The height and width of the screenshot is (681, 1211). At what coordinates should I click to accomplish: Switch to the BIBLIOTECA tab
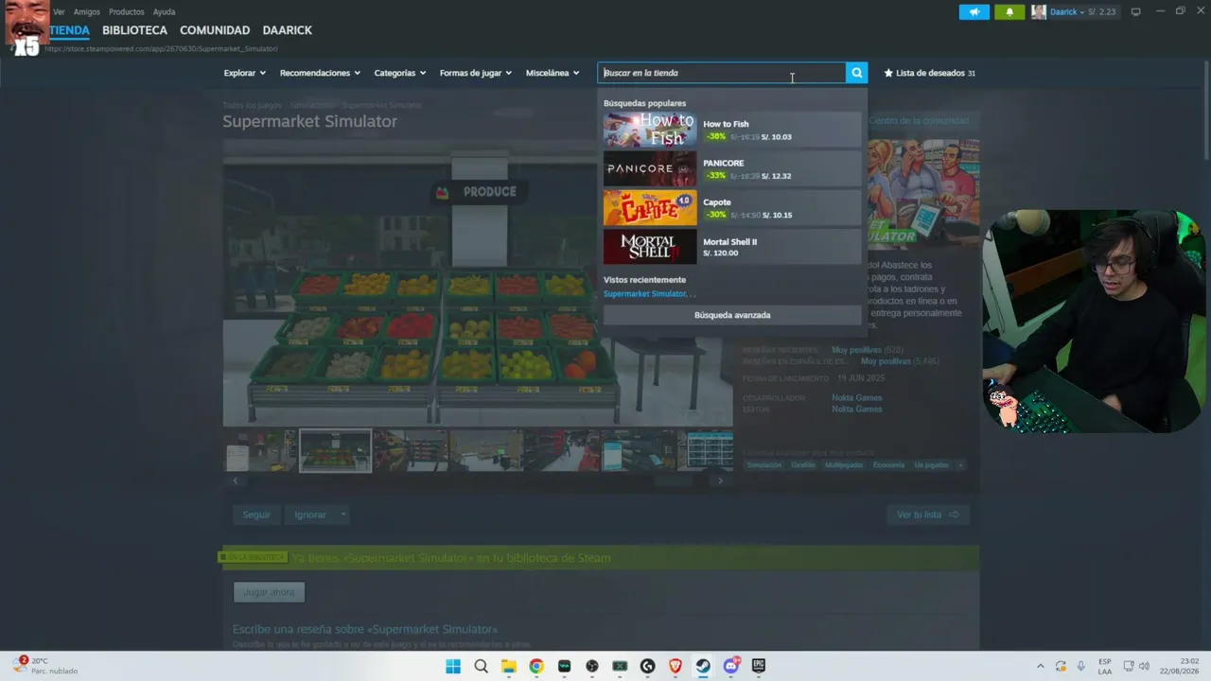134,30
